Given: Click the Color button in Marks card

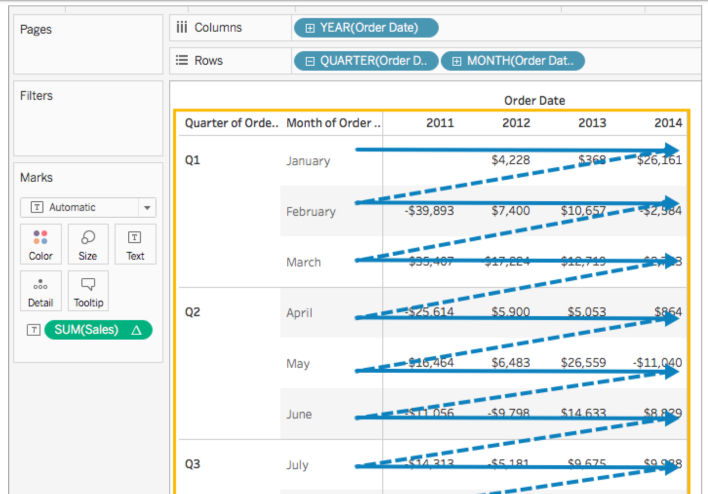Looking at the screenshot, I should pyautogui.click(x=40, y=244).
